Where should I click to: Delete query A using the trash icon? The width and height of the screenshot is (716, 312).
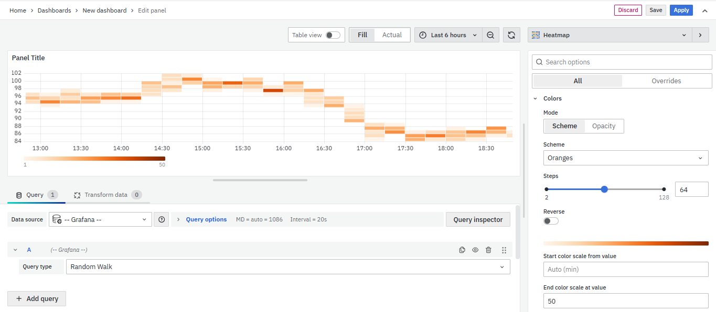[x=488, y=250]
